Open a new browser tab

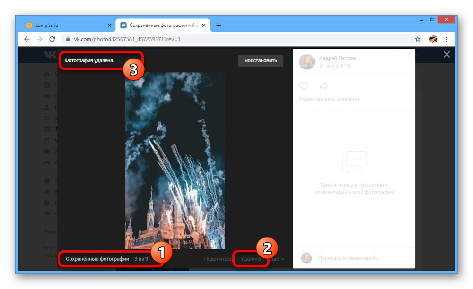point(219,25)
